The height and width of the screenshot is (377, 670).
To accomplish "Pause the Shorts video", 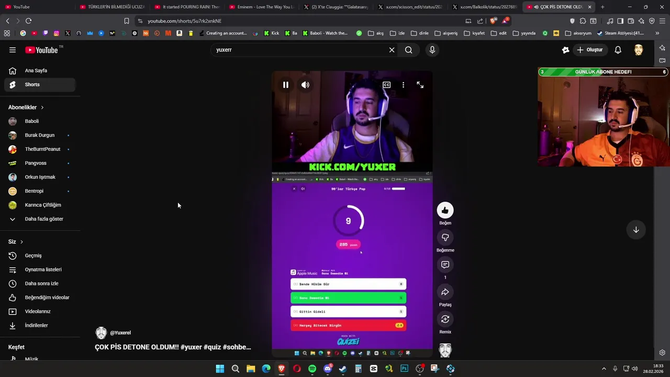I will tap(286, 85).
